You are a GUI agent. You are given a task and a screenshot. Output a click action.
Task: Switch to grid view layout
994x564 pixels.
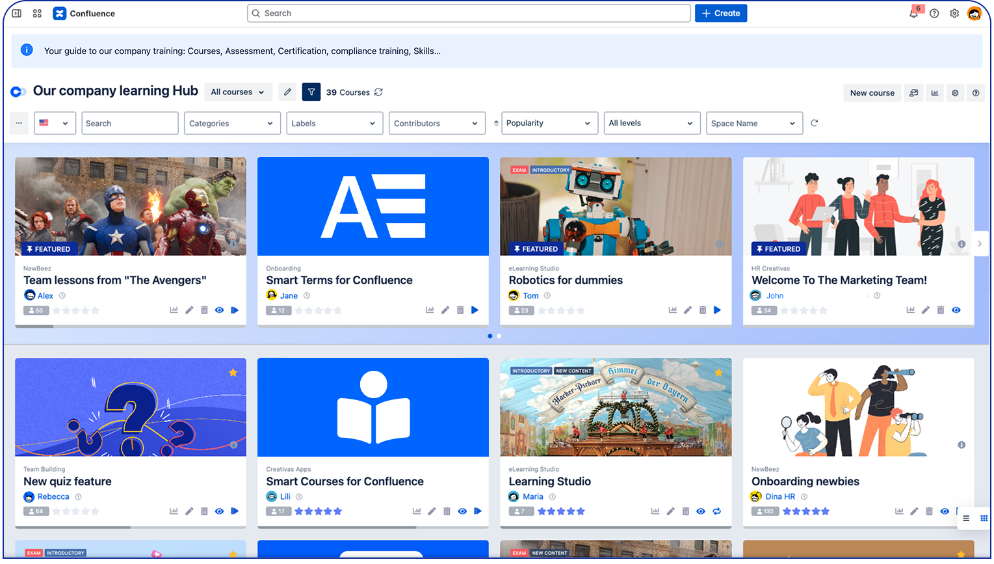pos(984,518)
